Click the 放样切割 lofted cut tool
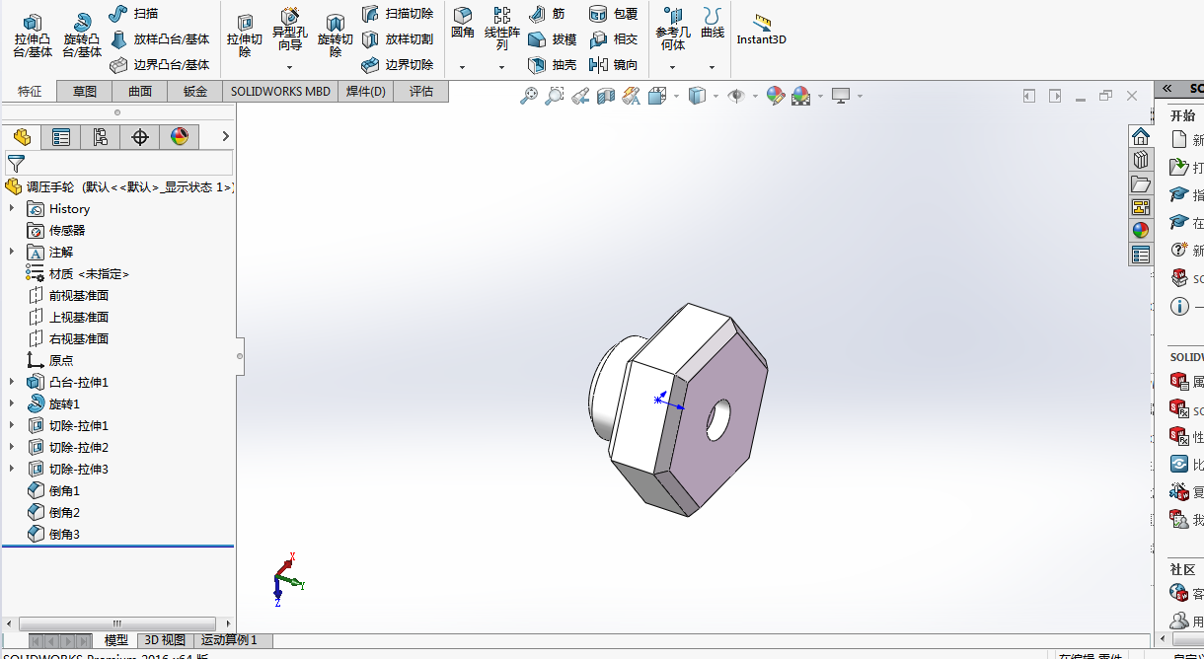Viewport: 1204px width, 659px height. tap(398, 39)
